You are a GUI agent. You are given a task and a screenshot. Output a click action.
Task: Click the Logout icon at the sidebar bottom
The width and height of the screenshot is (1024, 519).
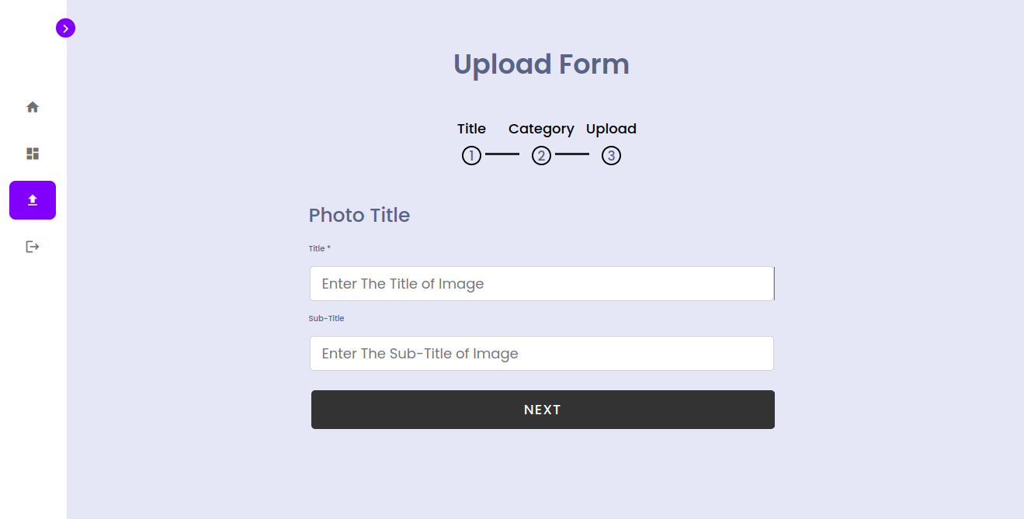tap(32, 246)
